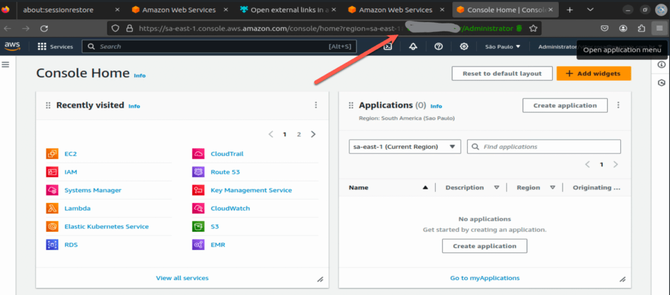670x295 pixels.
Task: Open the notifications bell
Action: [413, 46]
